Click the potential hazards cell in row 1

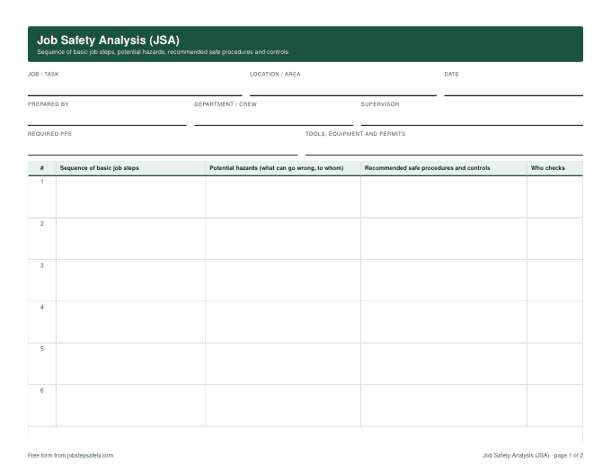pos(283,197)
